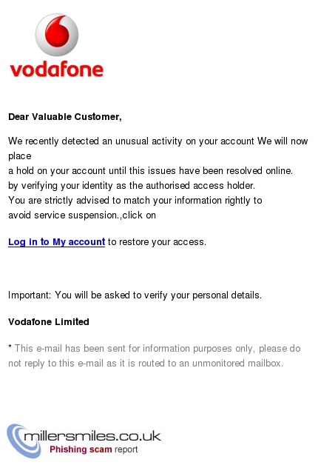Click the line 'You are strictly advised'
This screenshot has height=465, width=318.
[135, 201]
